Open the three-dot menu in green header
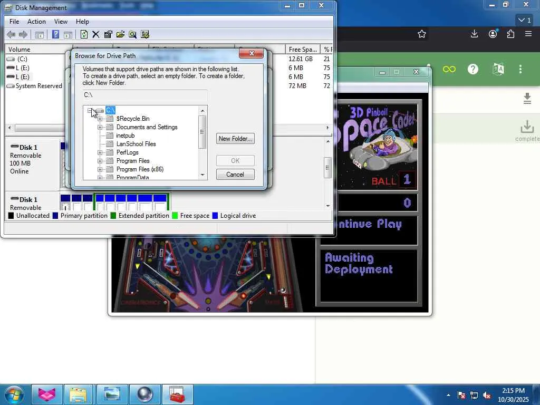The height and width of the screenshot is (405, 540). click(x=520, y=69)
